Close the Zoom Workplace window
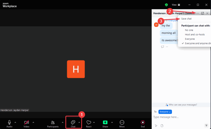 (x=206, y=5)
